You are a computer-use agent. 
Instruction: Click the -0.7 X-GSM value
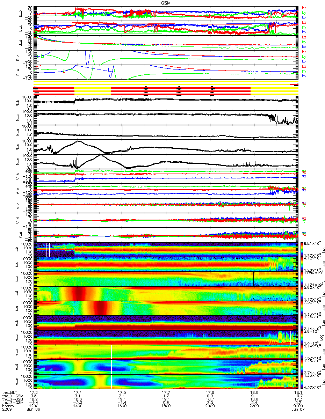pyautogui.click(x=297, y=396)
